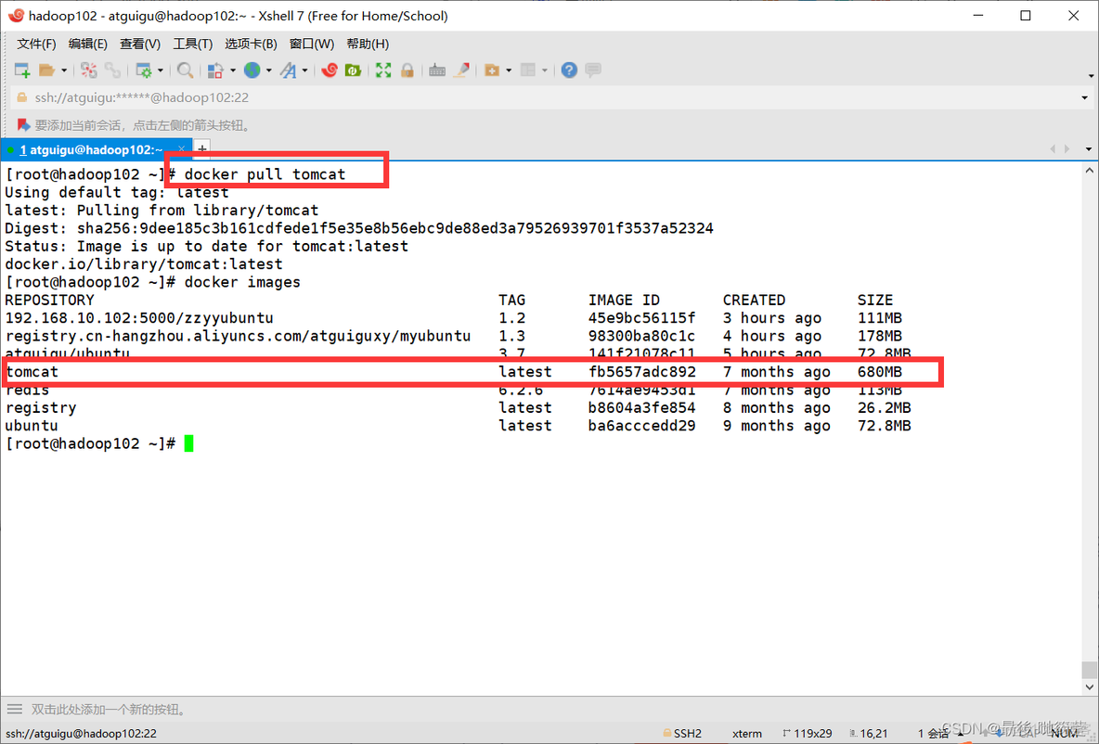The width and height of the screenshot is (1099, 744).
Task: Click the terminal scrollbar down arrow
Action: coord(1089,687)
